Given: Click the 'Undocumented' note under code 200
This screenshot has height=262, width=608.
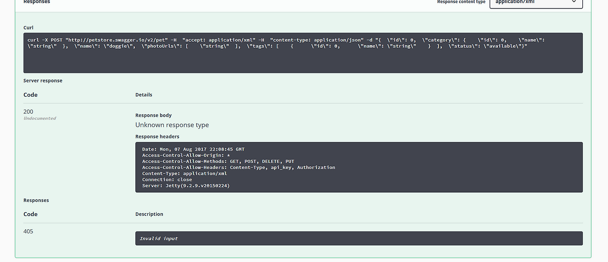Looking at the screenshot, I should coord(40,118).
